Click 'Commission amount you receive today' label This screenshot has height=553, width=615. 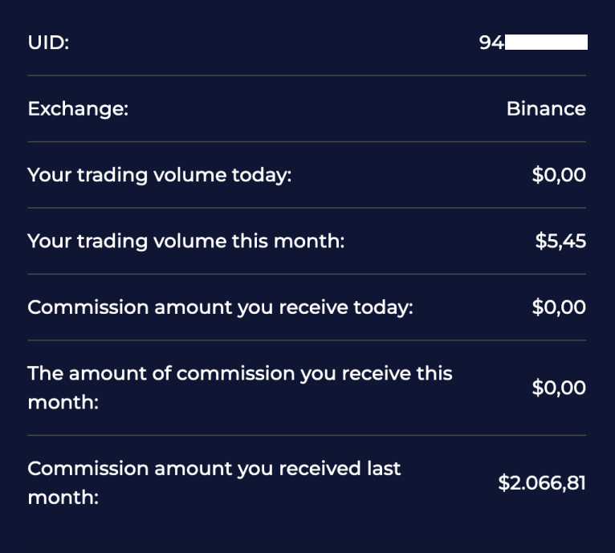221,307
